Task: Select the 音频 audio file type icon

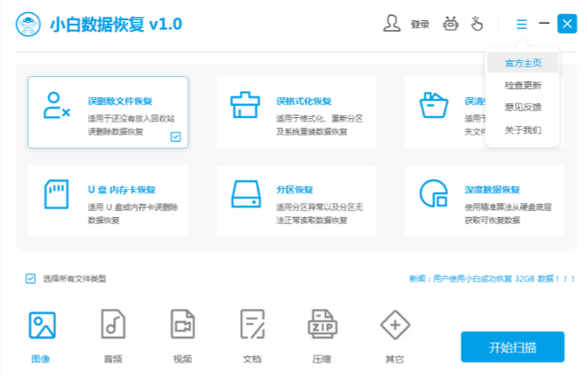Action: click(x=112, y=325)
